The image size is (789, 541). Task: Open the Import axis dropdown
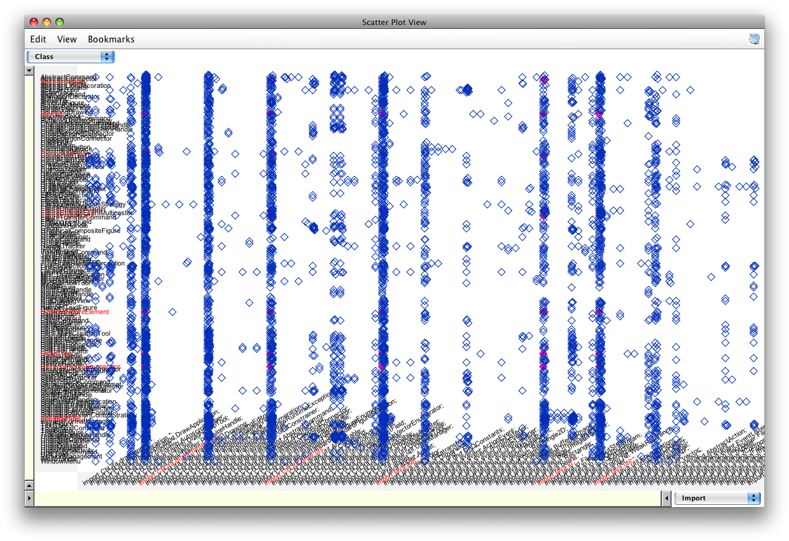(717, 498)
